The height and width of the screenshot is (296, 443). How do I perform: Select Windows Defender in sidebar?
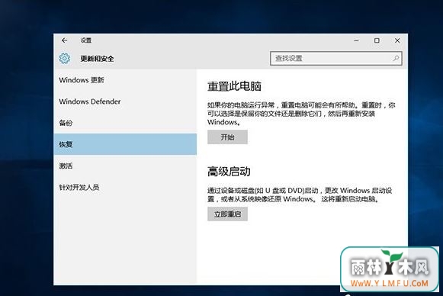pos(125,101)
